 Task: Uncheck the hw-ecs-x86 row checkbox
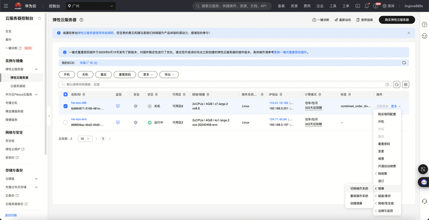click(x=65, y=106)
